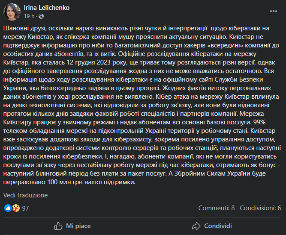Click the blue Like reaction icon

click(8, 208)
